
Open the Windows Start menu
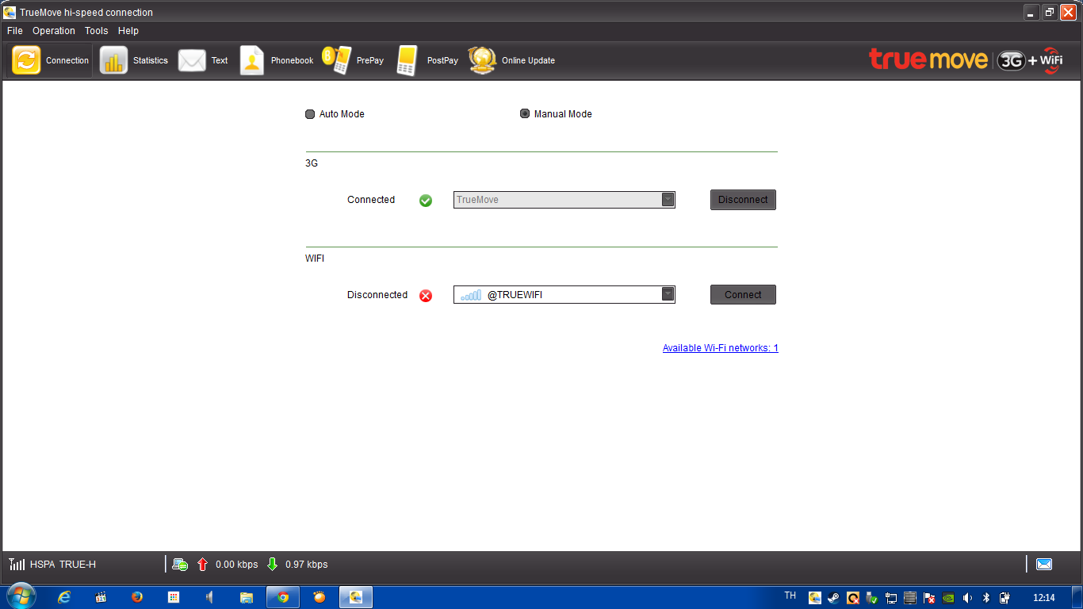(x=21, y=596)
